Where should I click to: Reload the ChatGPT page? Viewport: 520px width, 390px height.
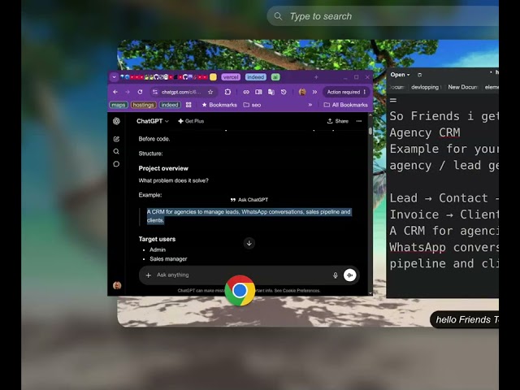tap(140, 92)
